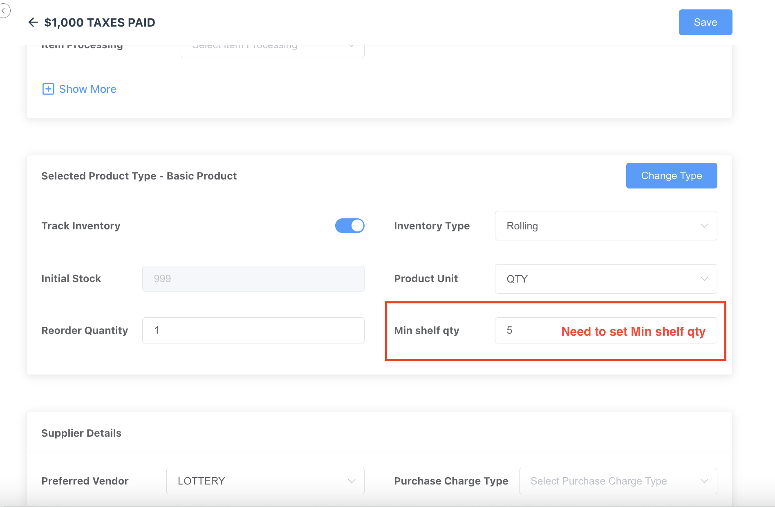Image resolution: width=775 pixels, height=507 pixels.
Task: Click the Supplier Details section header
Action: 81,433
